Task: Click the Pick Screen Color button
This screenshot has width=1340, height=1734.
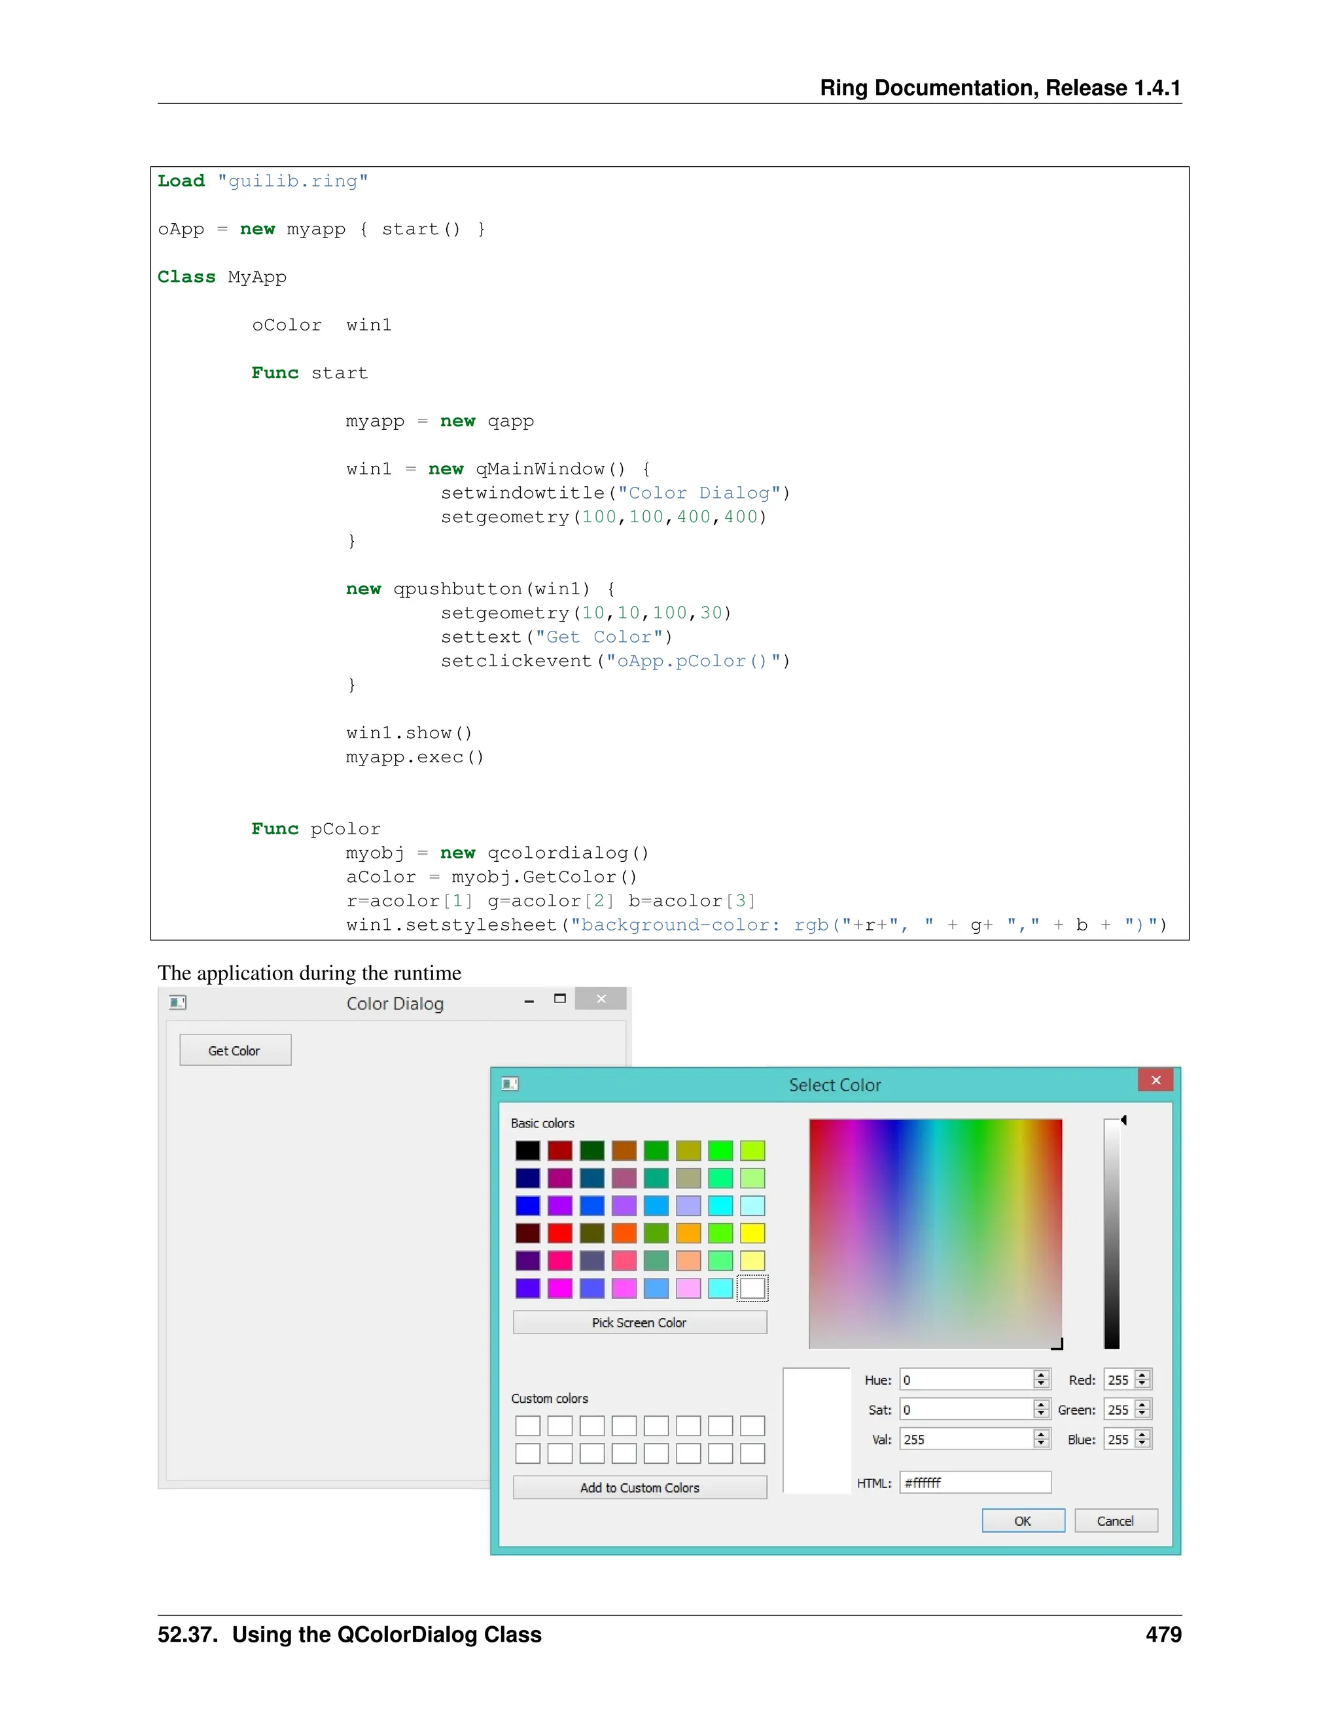Action: (639, 1322)
